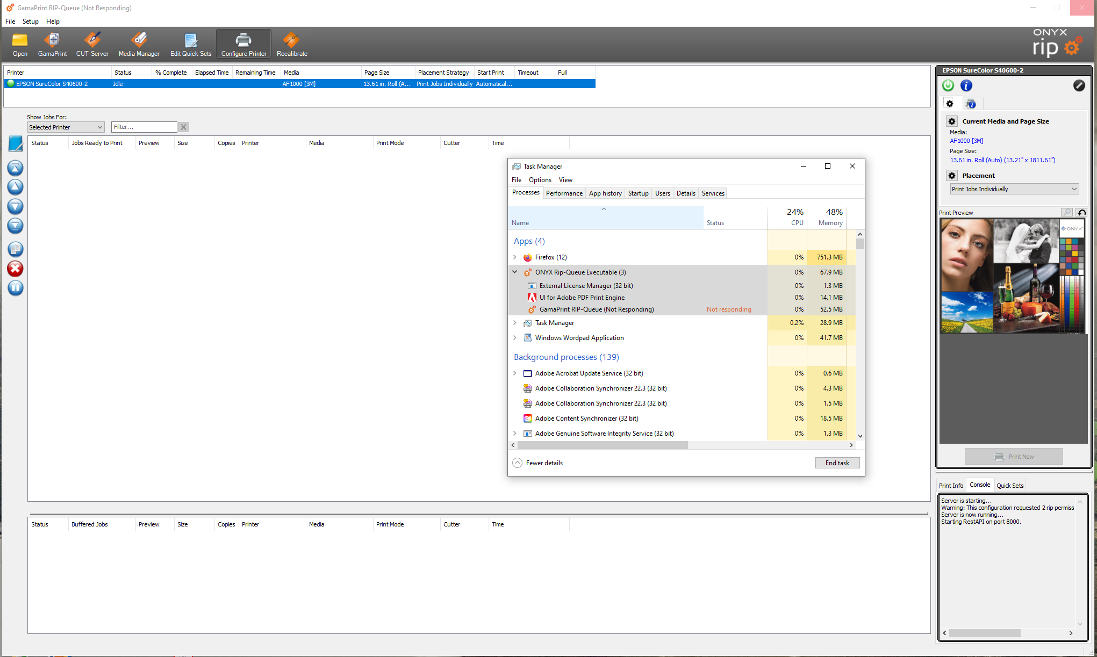Collapse the ONYX Rip-Queue Executable group
This screenshot has width=1097, height=657.
[x=515, y=272]
